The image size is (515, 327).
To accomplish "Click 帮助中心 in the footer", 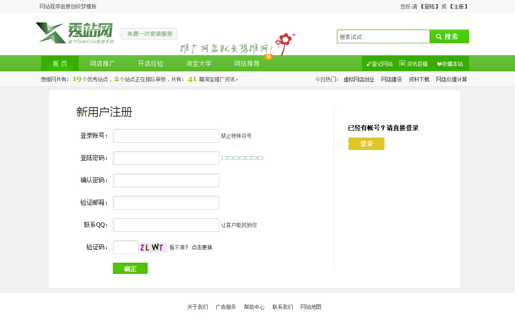I will 254,307.
